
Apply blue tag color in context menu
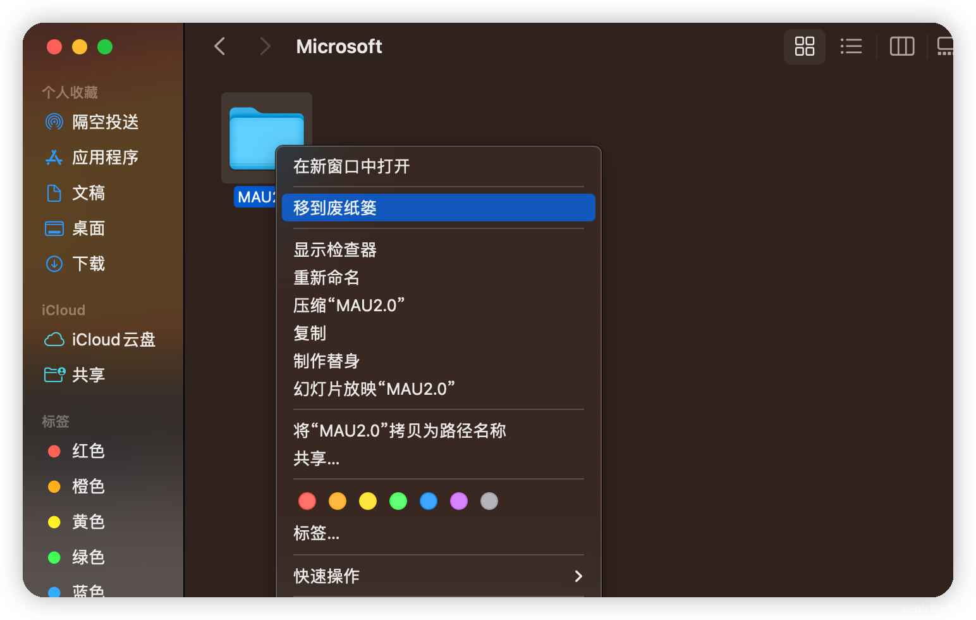click(x=429, y=501)
